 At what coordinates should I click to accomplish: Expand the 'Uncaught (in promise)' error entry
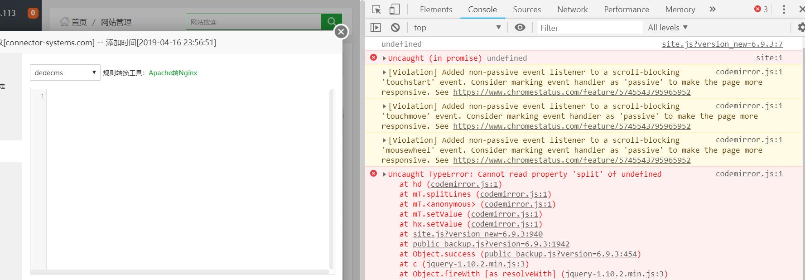point(384,58)
